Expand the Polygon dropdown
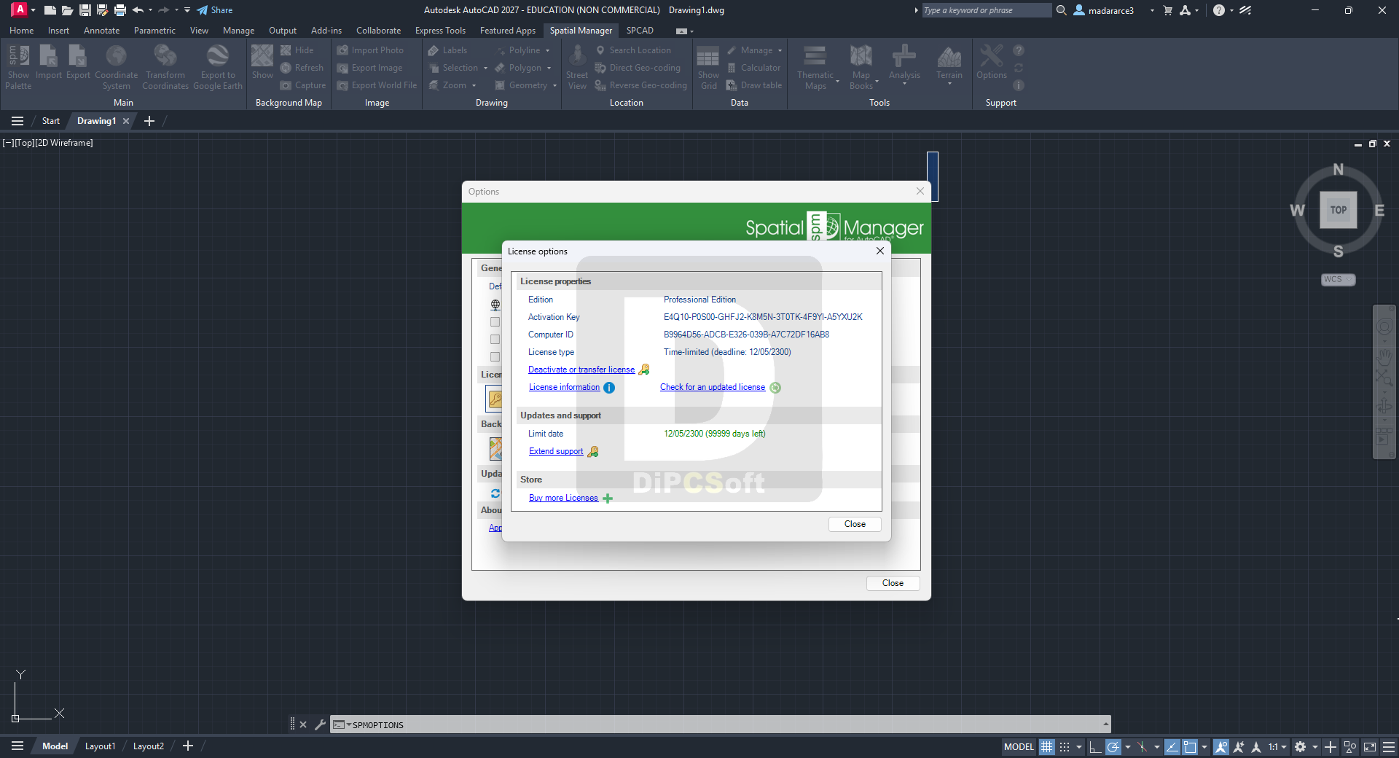 [549, 69]
